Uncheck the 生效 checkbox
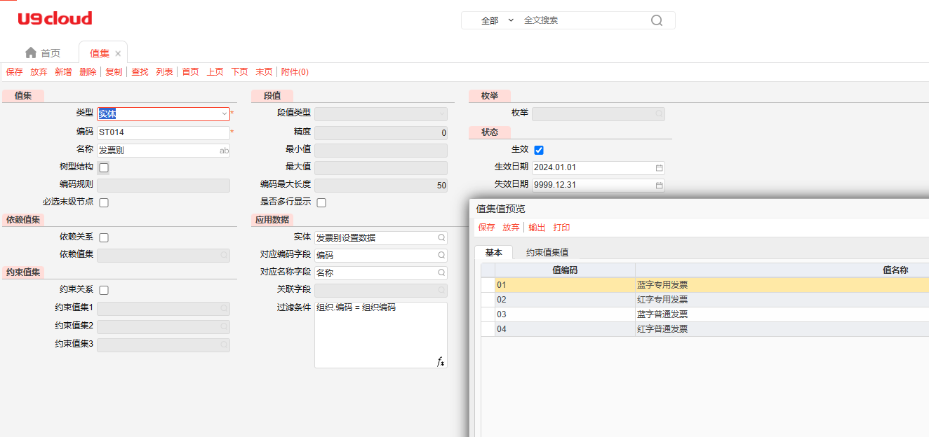This screenshot has height=437, width=929. pyautogui.click(x=539, y=150)
